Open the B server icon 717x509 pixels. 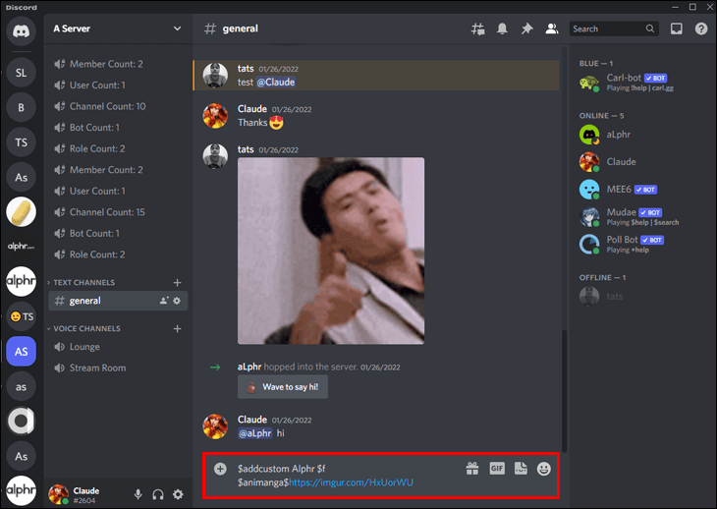click(x=21, y=107)
